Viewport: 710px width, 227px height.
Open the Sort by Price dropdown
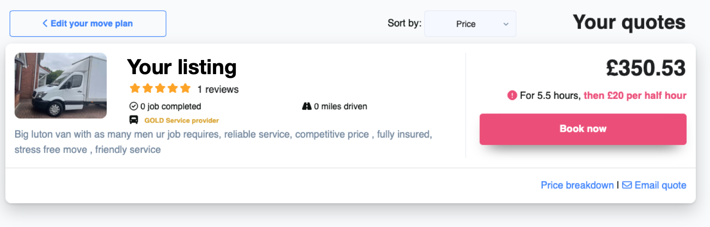[x=470, y=24]
